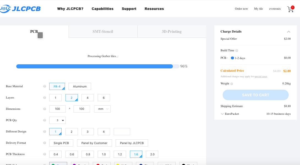Click help icon next to Base Material
This screenshot has width=300, height=165.
45,86
